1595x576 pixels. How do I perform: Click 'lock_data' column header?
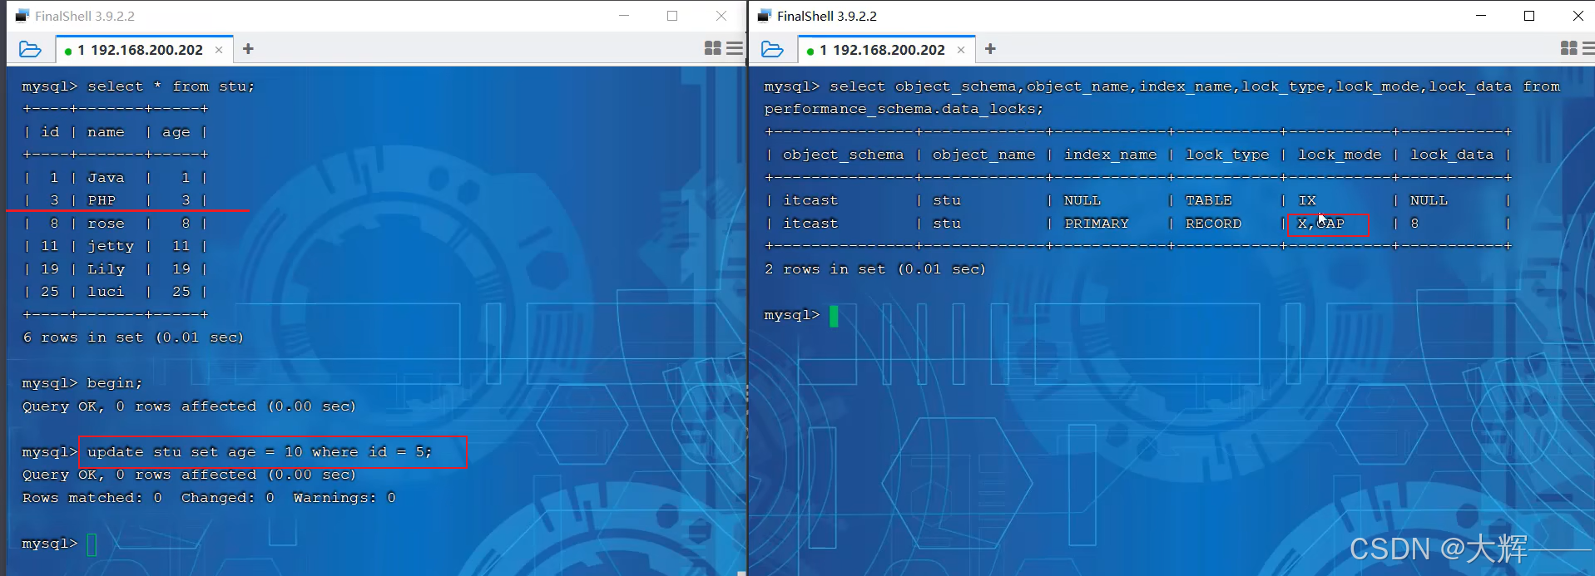pyautogui.click(x=1452, y=155)
